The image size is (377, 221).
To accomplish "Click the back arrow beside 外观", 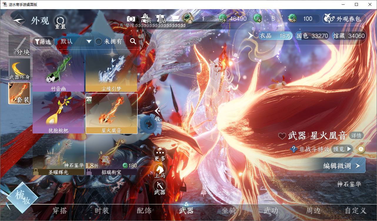I will pos(19,20).
